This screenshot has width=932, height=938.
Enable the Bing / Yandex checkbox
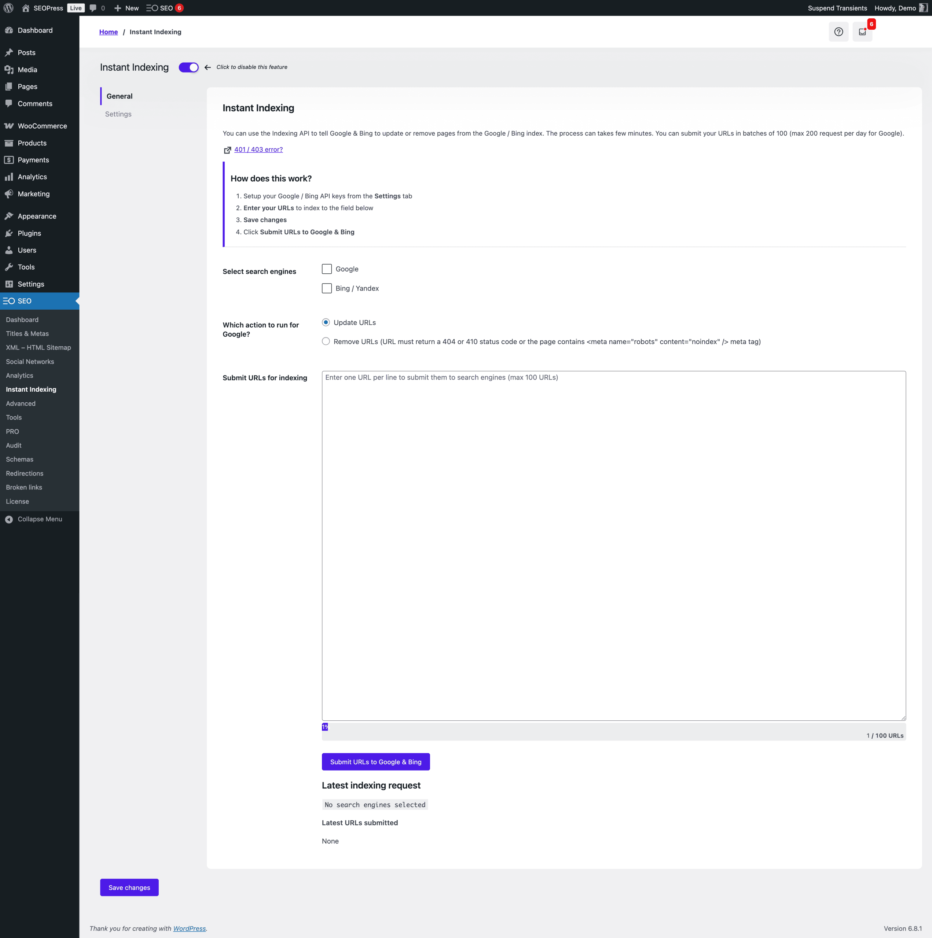click(327, 288)
